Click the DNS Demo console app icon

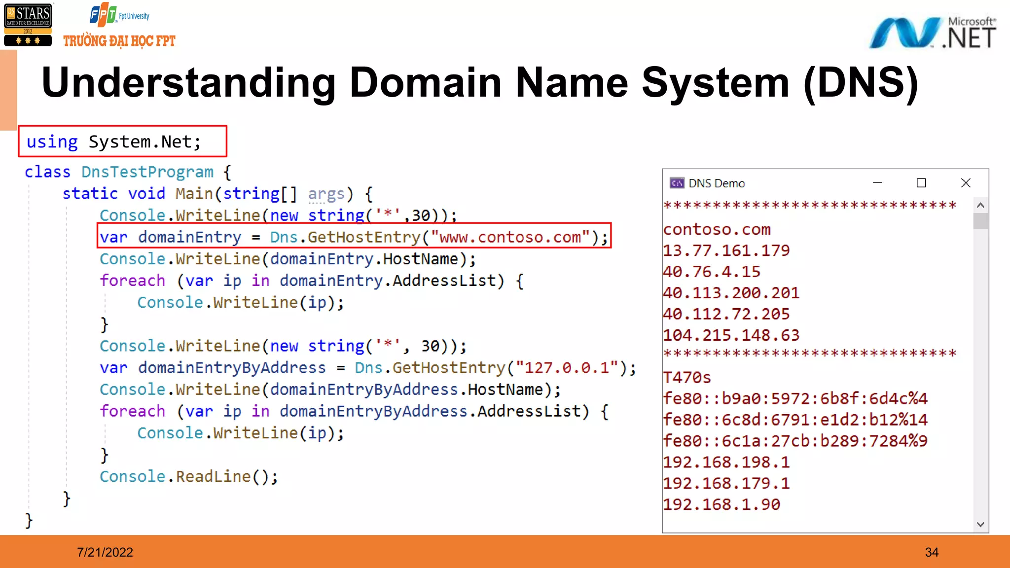[677, 183]
